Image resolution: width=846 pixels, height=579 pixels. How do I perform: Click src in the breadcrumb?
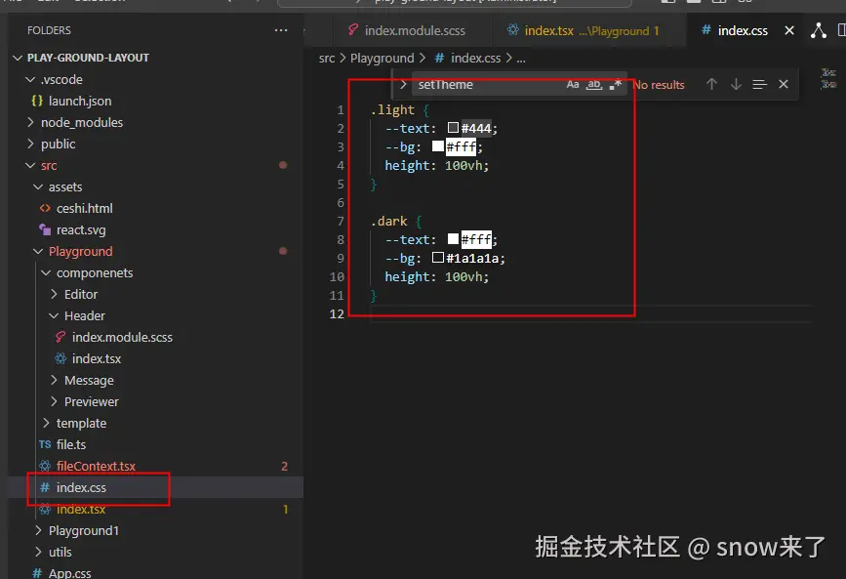click(x=327, y=58)
